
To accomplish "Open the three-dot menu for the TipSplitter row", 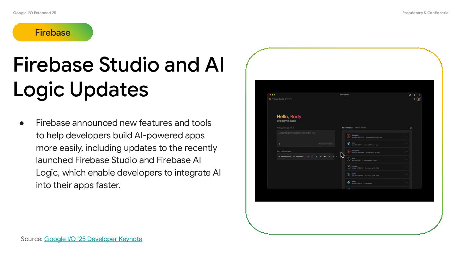I will [x=407, y=152].
